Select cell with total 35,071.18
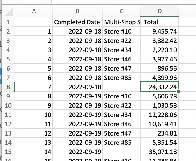Viewport: 196px width, 161px height. (159, 152)
